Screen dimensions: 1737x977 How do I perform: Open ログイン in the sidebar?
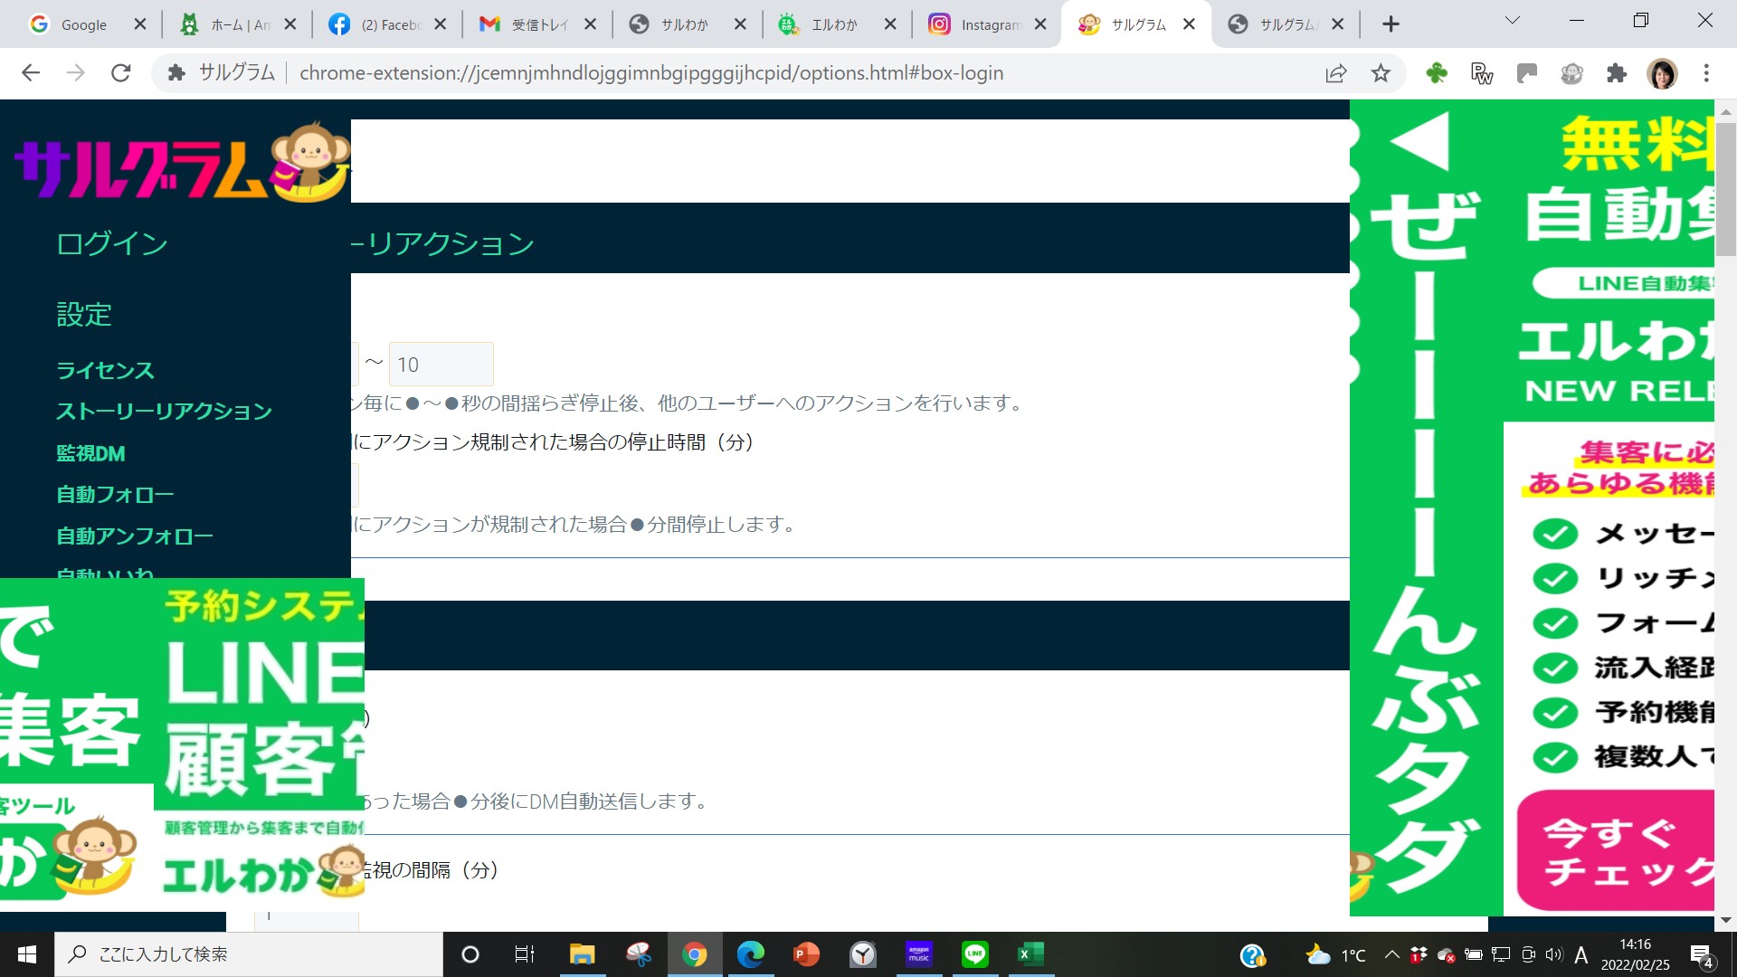(112, 243)
